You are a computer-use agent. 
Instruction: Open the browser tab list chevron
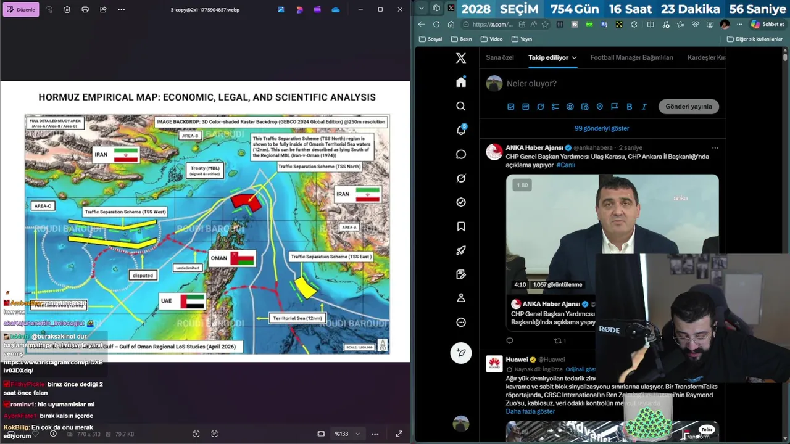(421, 8)
